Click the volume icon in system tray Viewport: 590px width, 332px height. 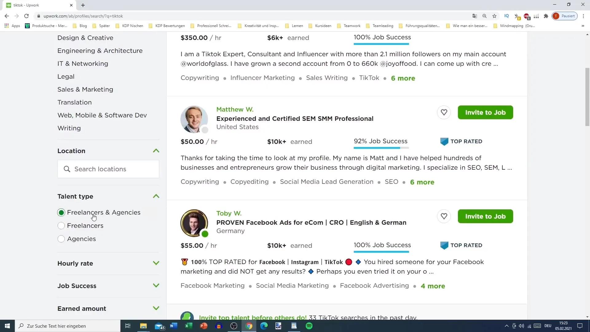(521, 326)
